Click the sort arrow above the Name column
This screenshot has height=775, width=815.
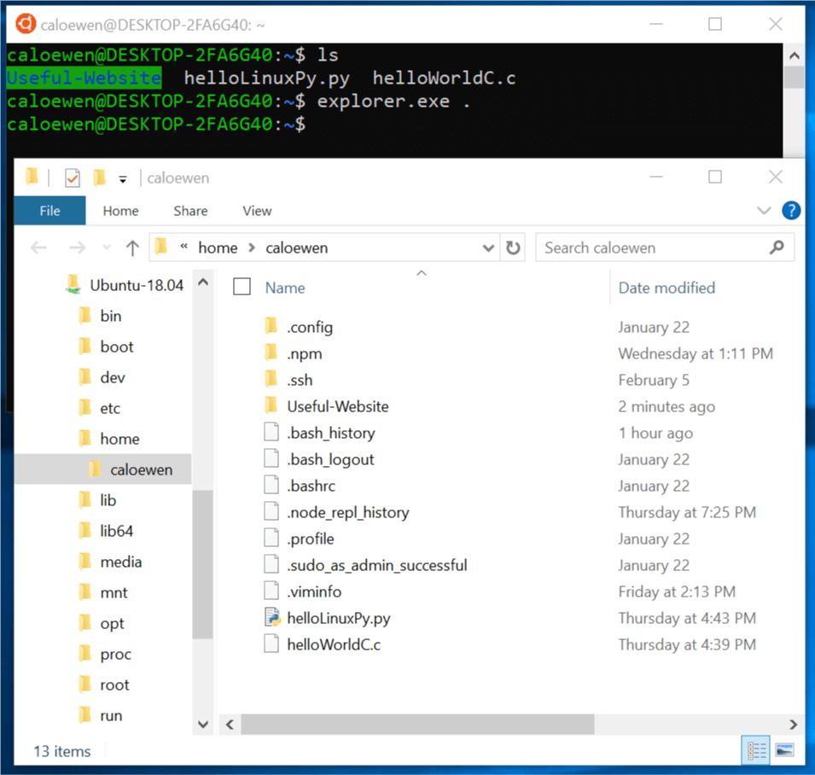point(421,271)
